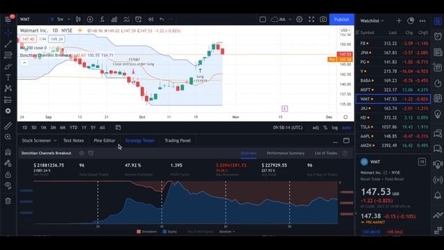Create an alert from the toolbar
Viewport: 444px width, 250px height.
click(139, 19)
